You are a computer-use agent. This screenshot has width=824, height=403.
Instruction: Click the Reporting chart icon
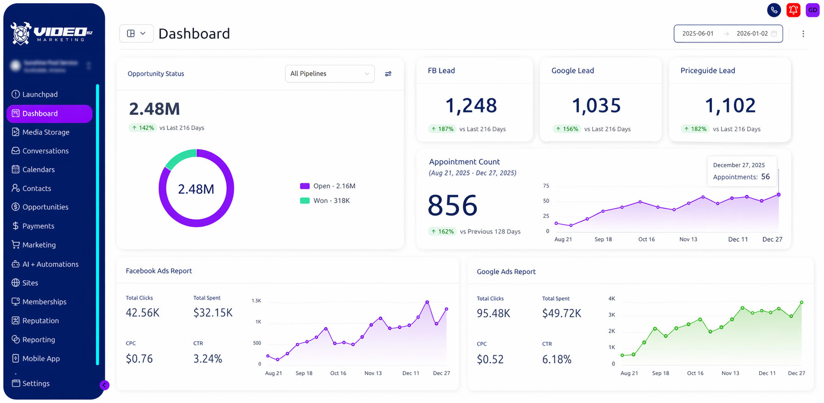(x=16, y=339)
